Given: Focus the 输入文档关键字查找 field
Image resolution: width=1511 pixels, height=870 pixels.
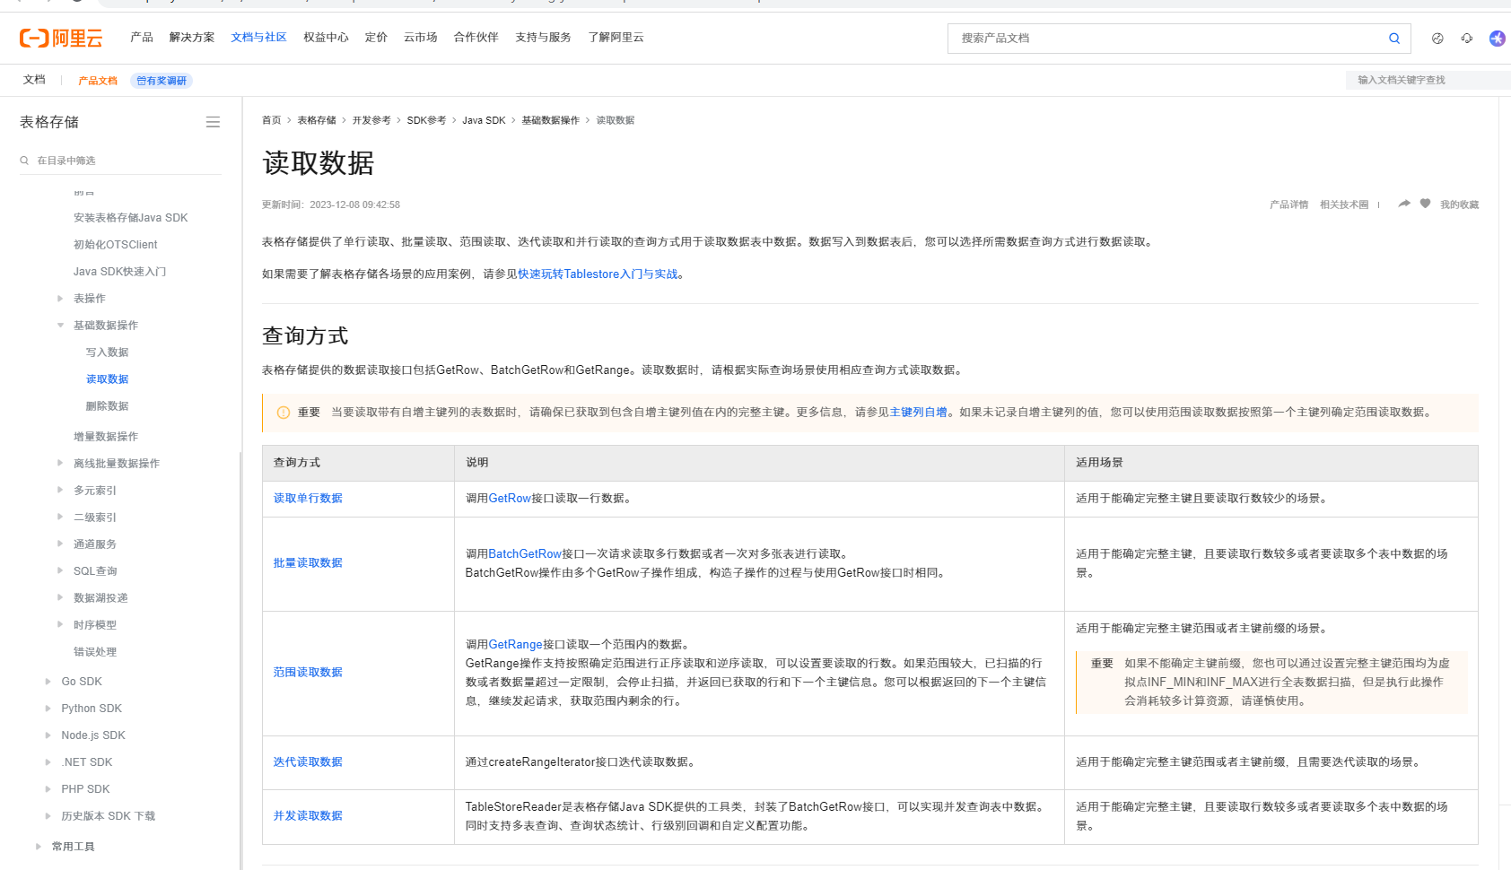Looking at the screenshot, I should point(1428,80).
